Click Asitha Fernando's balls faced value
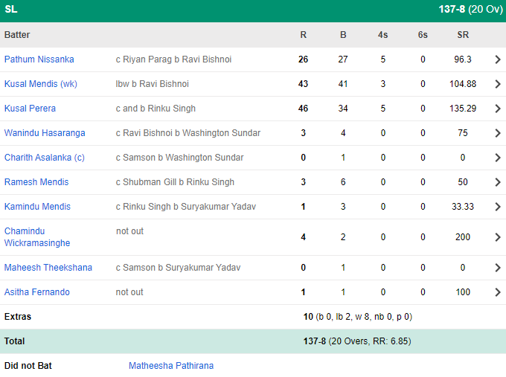506x377 pixels. tap(343, 292)
